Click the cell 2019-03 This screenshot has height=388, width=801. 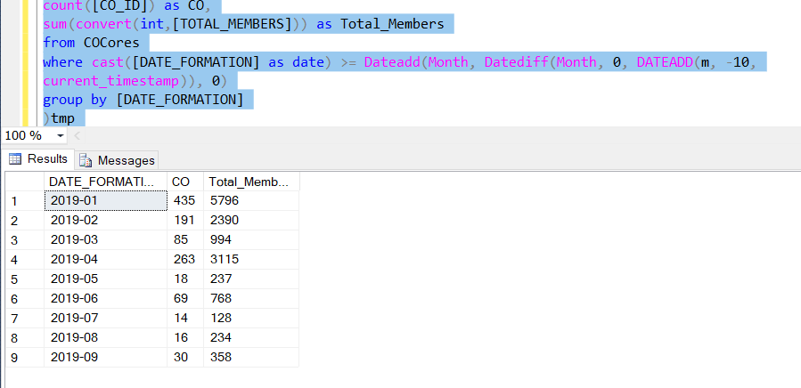(x=106, y=239)
